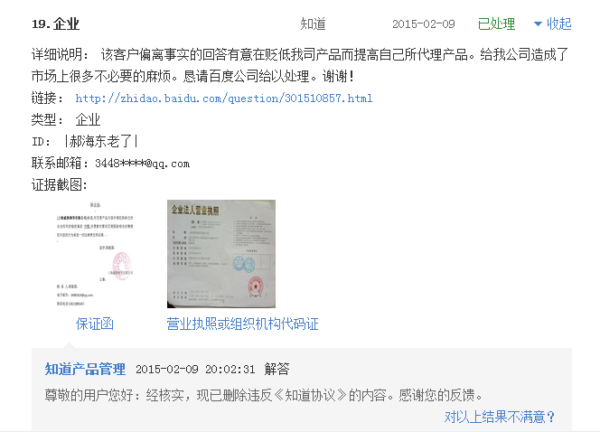
Task: Click the green 已处理 status label
Action: (496, 23)
